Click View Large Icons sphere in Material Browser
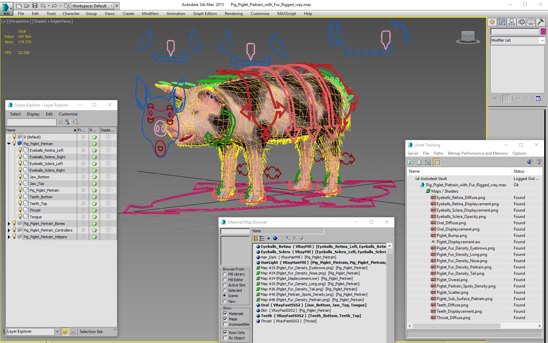The height and width of the screenshot is (343, 548). coord(275,238)
